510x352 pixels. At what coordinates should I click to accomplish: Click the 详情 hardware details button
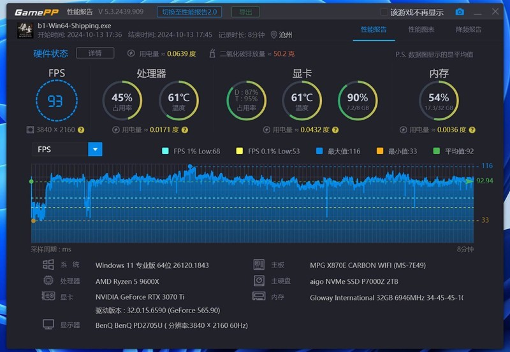tap(95, 53)
